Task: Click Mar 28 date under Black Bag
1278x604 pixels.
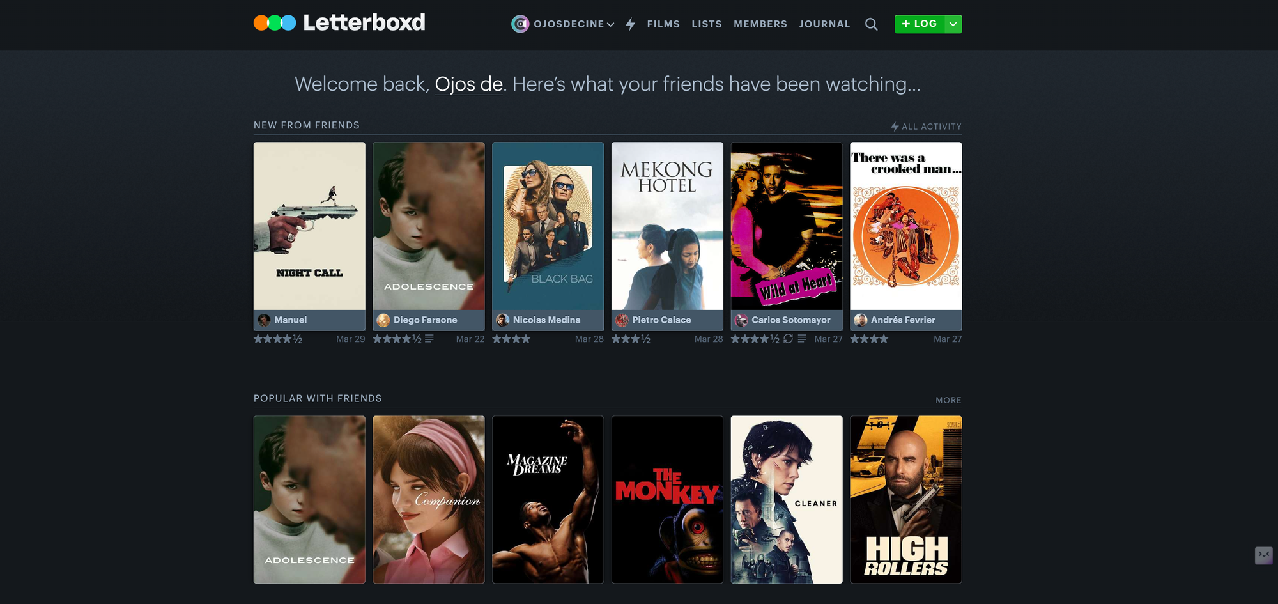Action: point(589,339)
